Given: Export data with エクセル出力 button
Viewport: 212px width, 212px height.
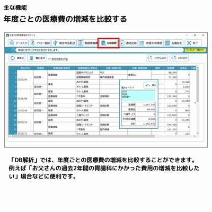Looking at the screenshot, I should point(157,58).
